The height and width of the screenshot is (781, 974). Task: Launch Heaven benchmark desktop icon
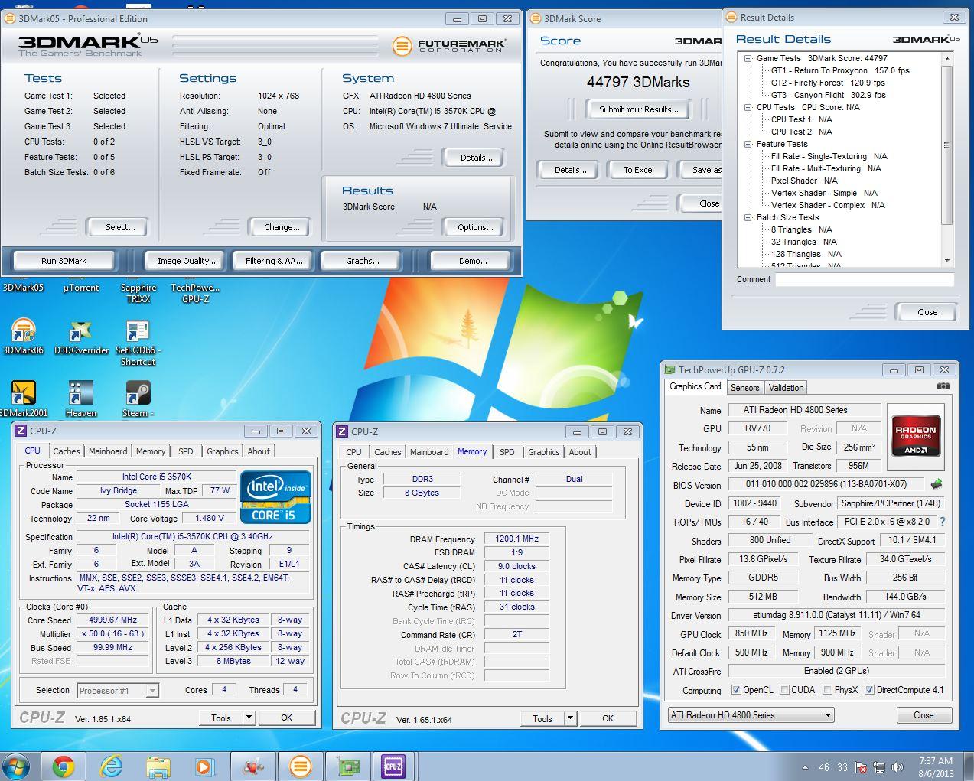[x=81, y=399]
